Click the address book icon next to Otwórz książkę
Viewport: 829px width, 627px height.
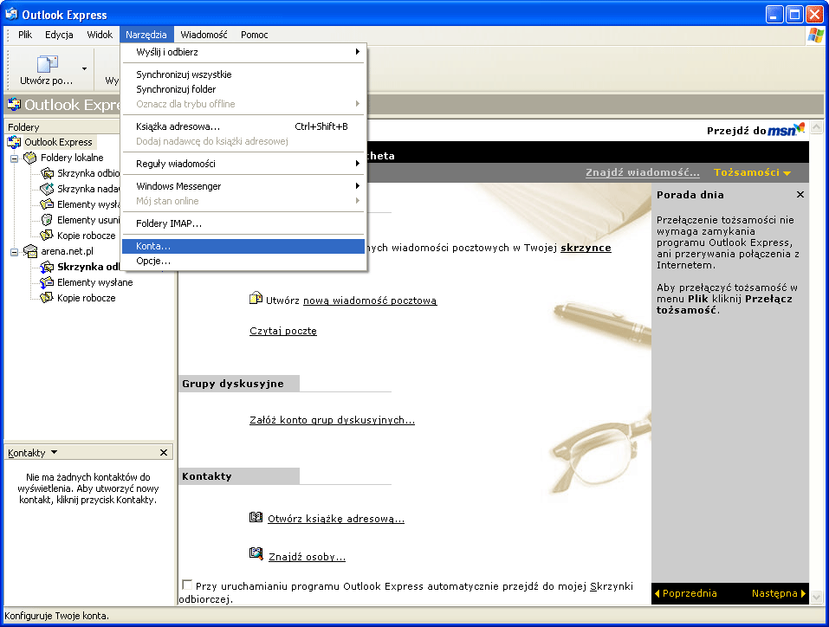pyautogui.click(x=256, y=517)
